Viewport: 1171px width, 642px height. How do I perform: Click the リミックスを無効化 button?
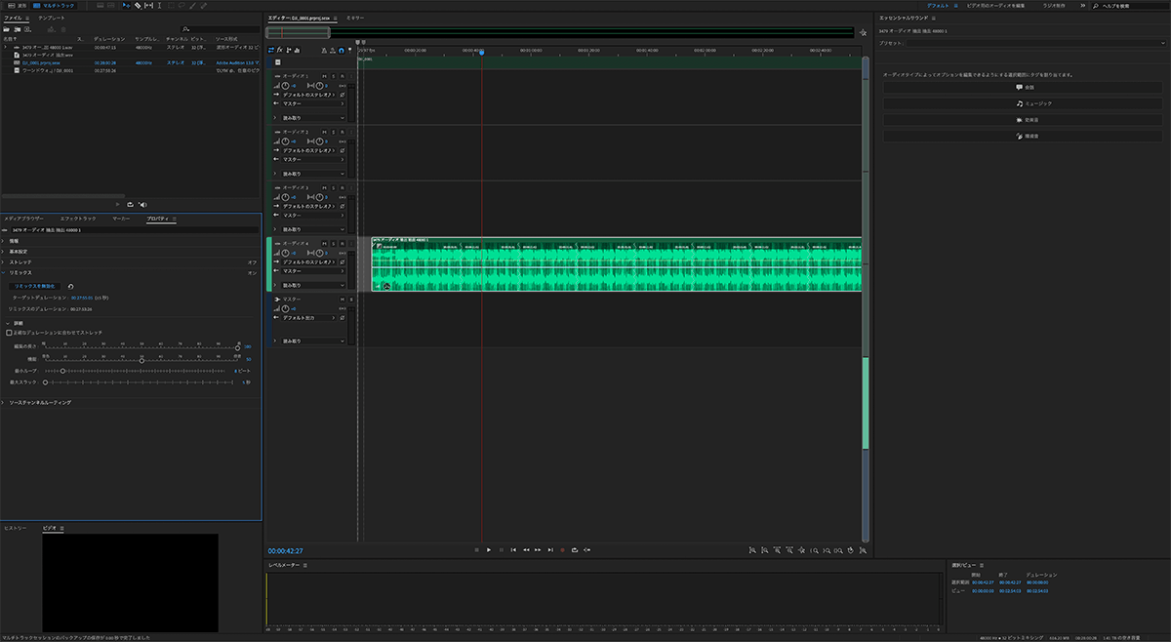click(35, 286)
